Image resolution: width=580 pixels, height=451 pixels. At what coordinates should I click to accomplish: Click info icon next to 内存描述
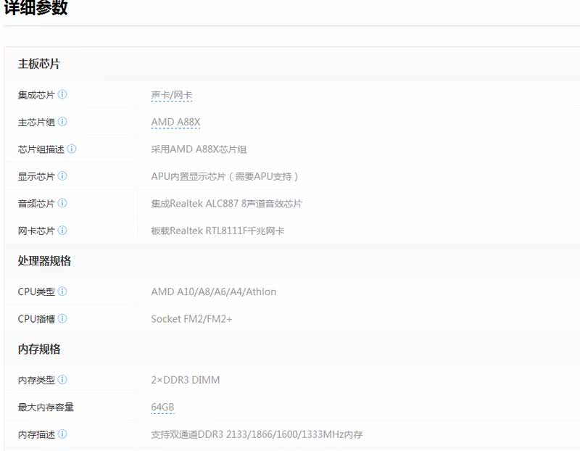click(62, 434)
